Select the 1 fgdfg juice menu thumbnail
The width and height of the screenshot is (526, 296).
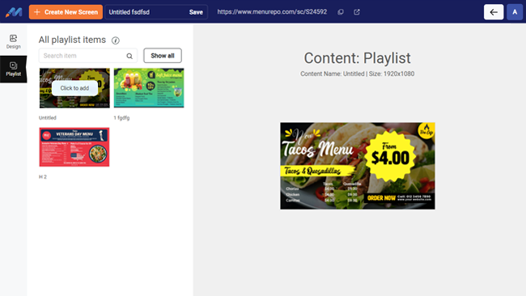149,88
